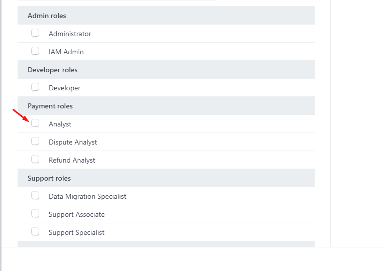386x271 pixels.
Task: Select the Support Specialist checkbox
Action: click(35, 232)
